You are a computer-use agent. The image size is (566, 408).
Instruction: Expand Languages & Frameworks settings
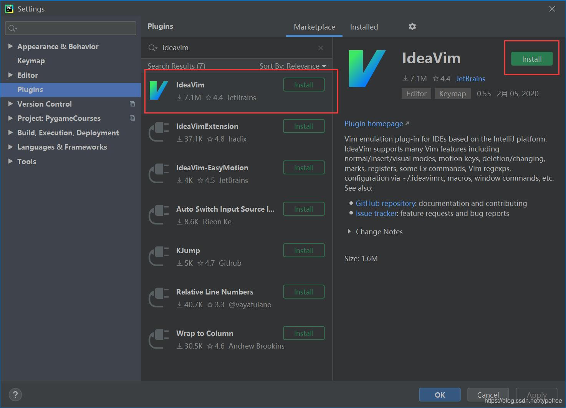click(x=10, y=147)
